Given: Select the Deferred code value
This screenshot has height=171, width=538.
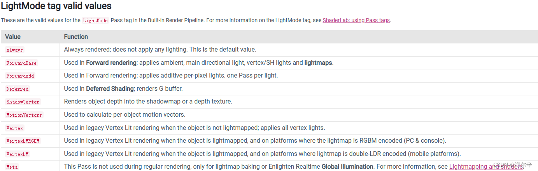Looking at the screenshot, I should click(18, 89).
